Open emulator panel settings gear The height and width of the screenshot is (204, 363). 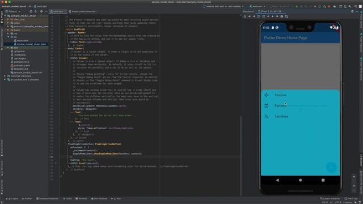[x=352, y=11]
